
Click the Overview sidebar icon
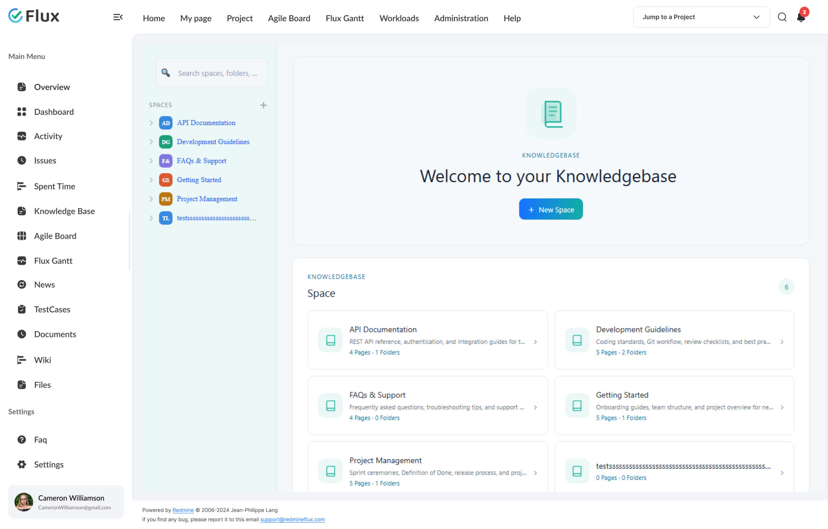click(22, 87)
